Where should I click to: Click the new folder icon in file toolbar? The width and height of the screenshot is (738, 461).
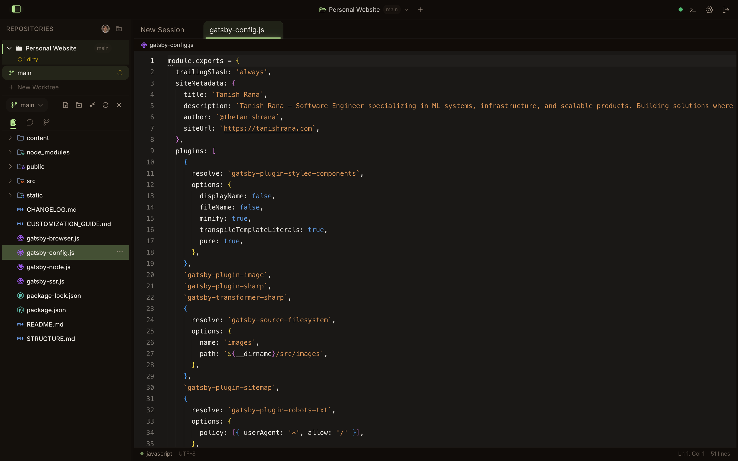tap(79, 105)
